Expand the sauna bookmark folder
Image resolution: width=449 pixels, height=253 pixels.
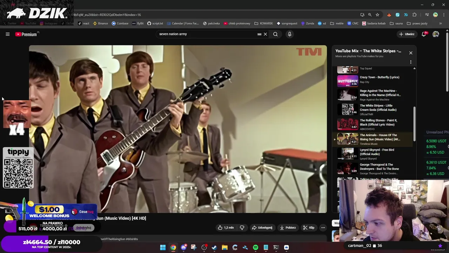point(396,24)
